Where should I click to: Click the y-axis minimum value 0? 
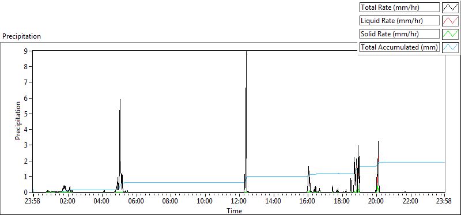point(26,192)
